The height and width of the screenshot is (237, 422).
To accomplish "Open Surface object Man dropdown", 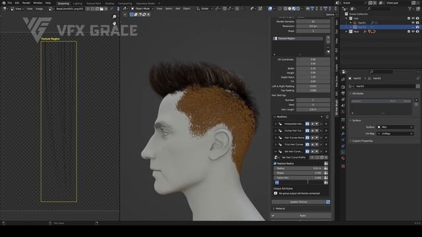I will pyautogui.click(x=395, y=127).
